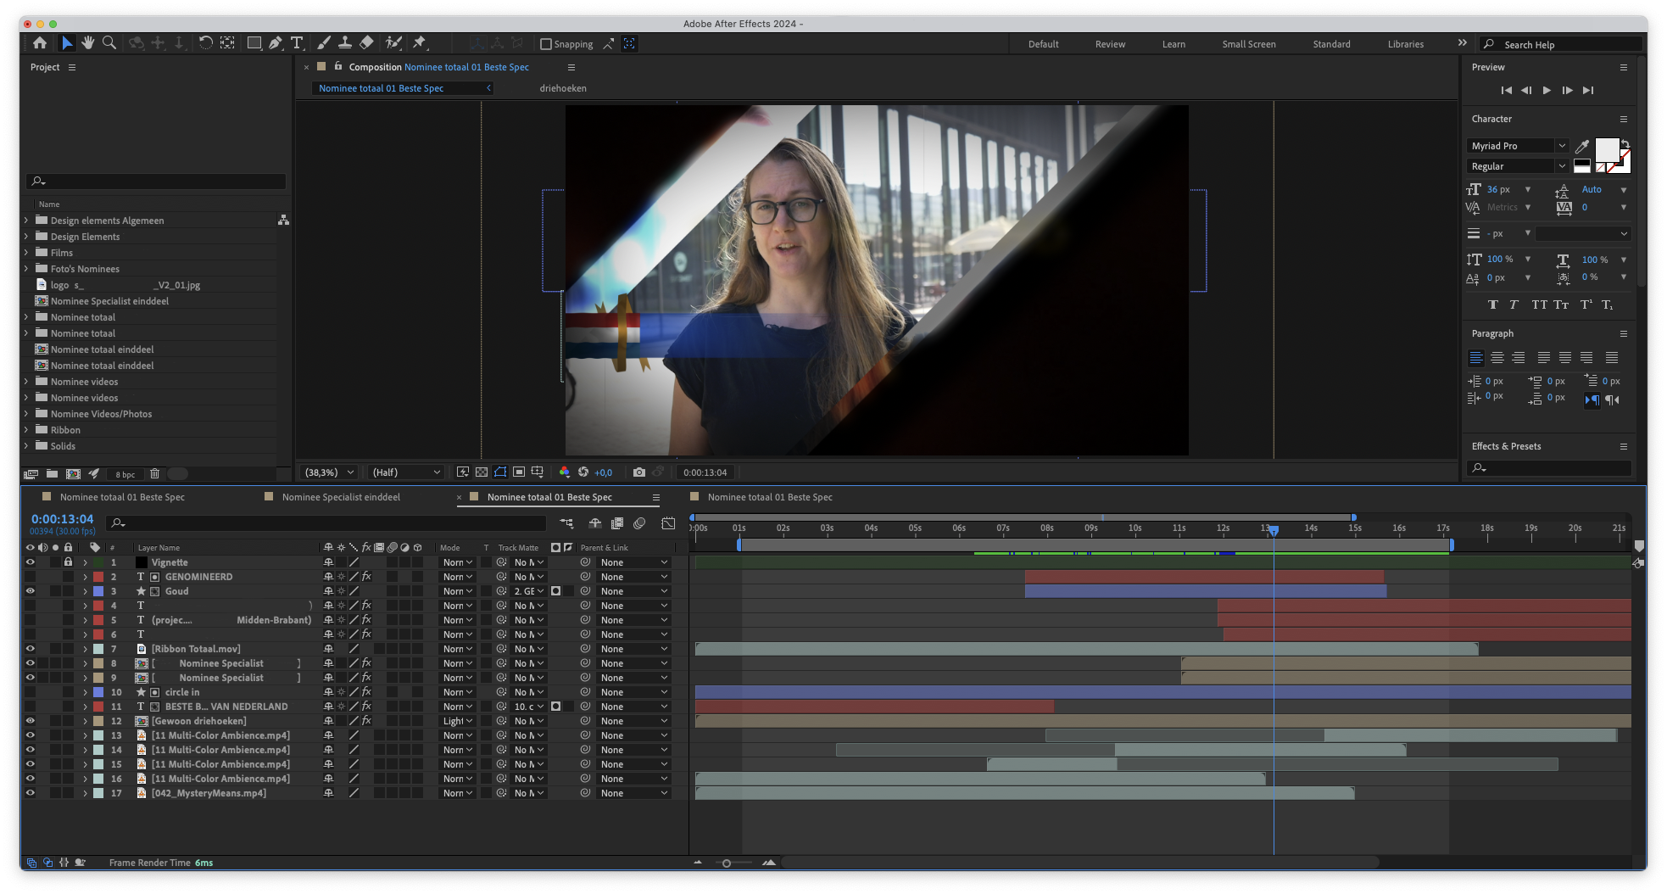Open the Half resolution dropdown
The image size is (1667, 894).
[x=406, y=472]
